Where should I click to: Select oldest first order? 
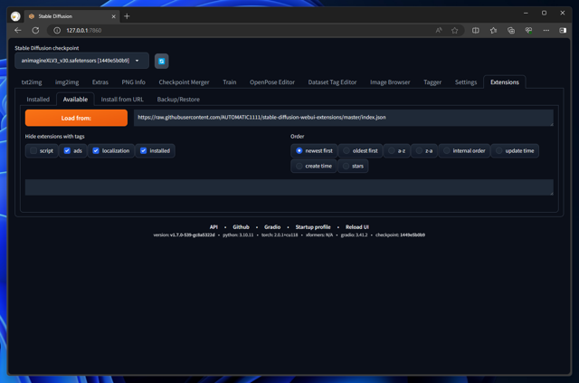(360, 151)
